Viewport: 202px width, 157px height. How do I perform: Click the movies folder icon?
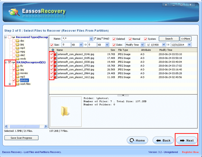pyautogui.click(x=18, y=73)
